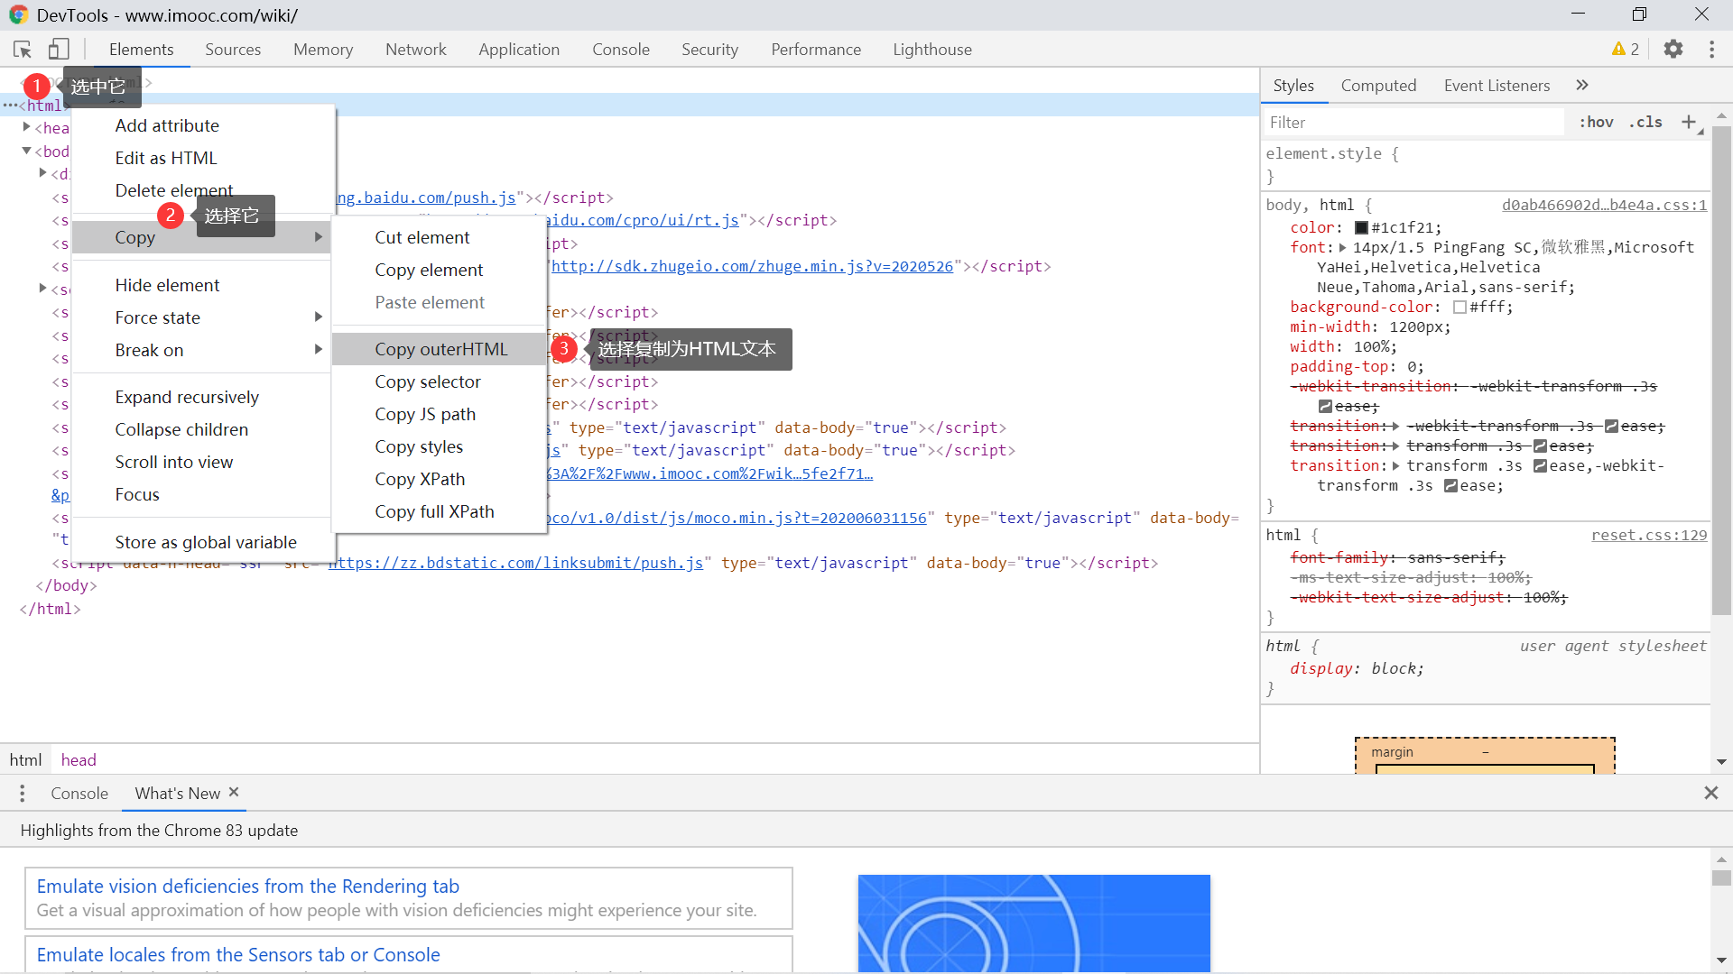Toggle the device toolbar icon
The image size is (1733, 974).
coord(58,50)
